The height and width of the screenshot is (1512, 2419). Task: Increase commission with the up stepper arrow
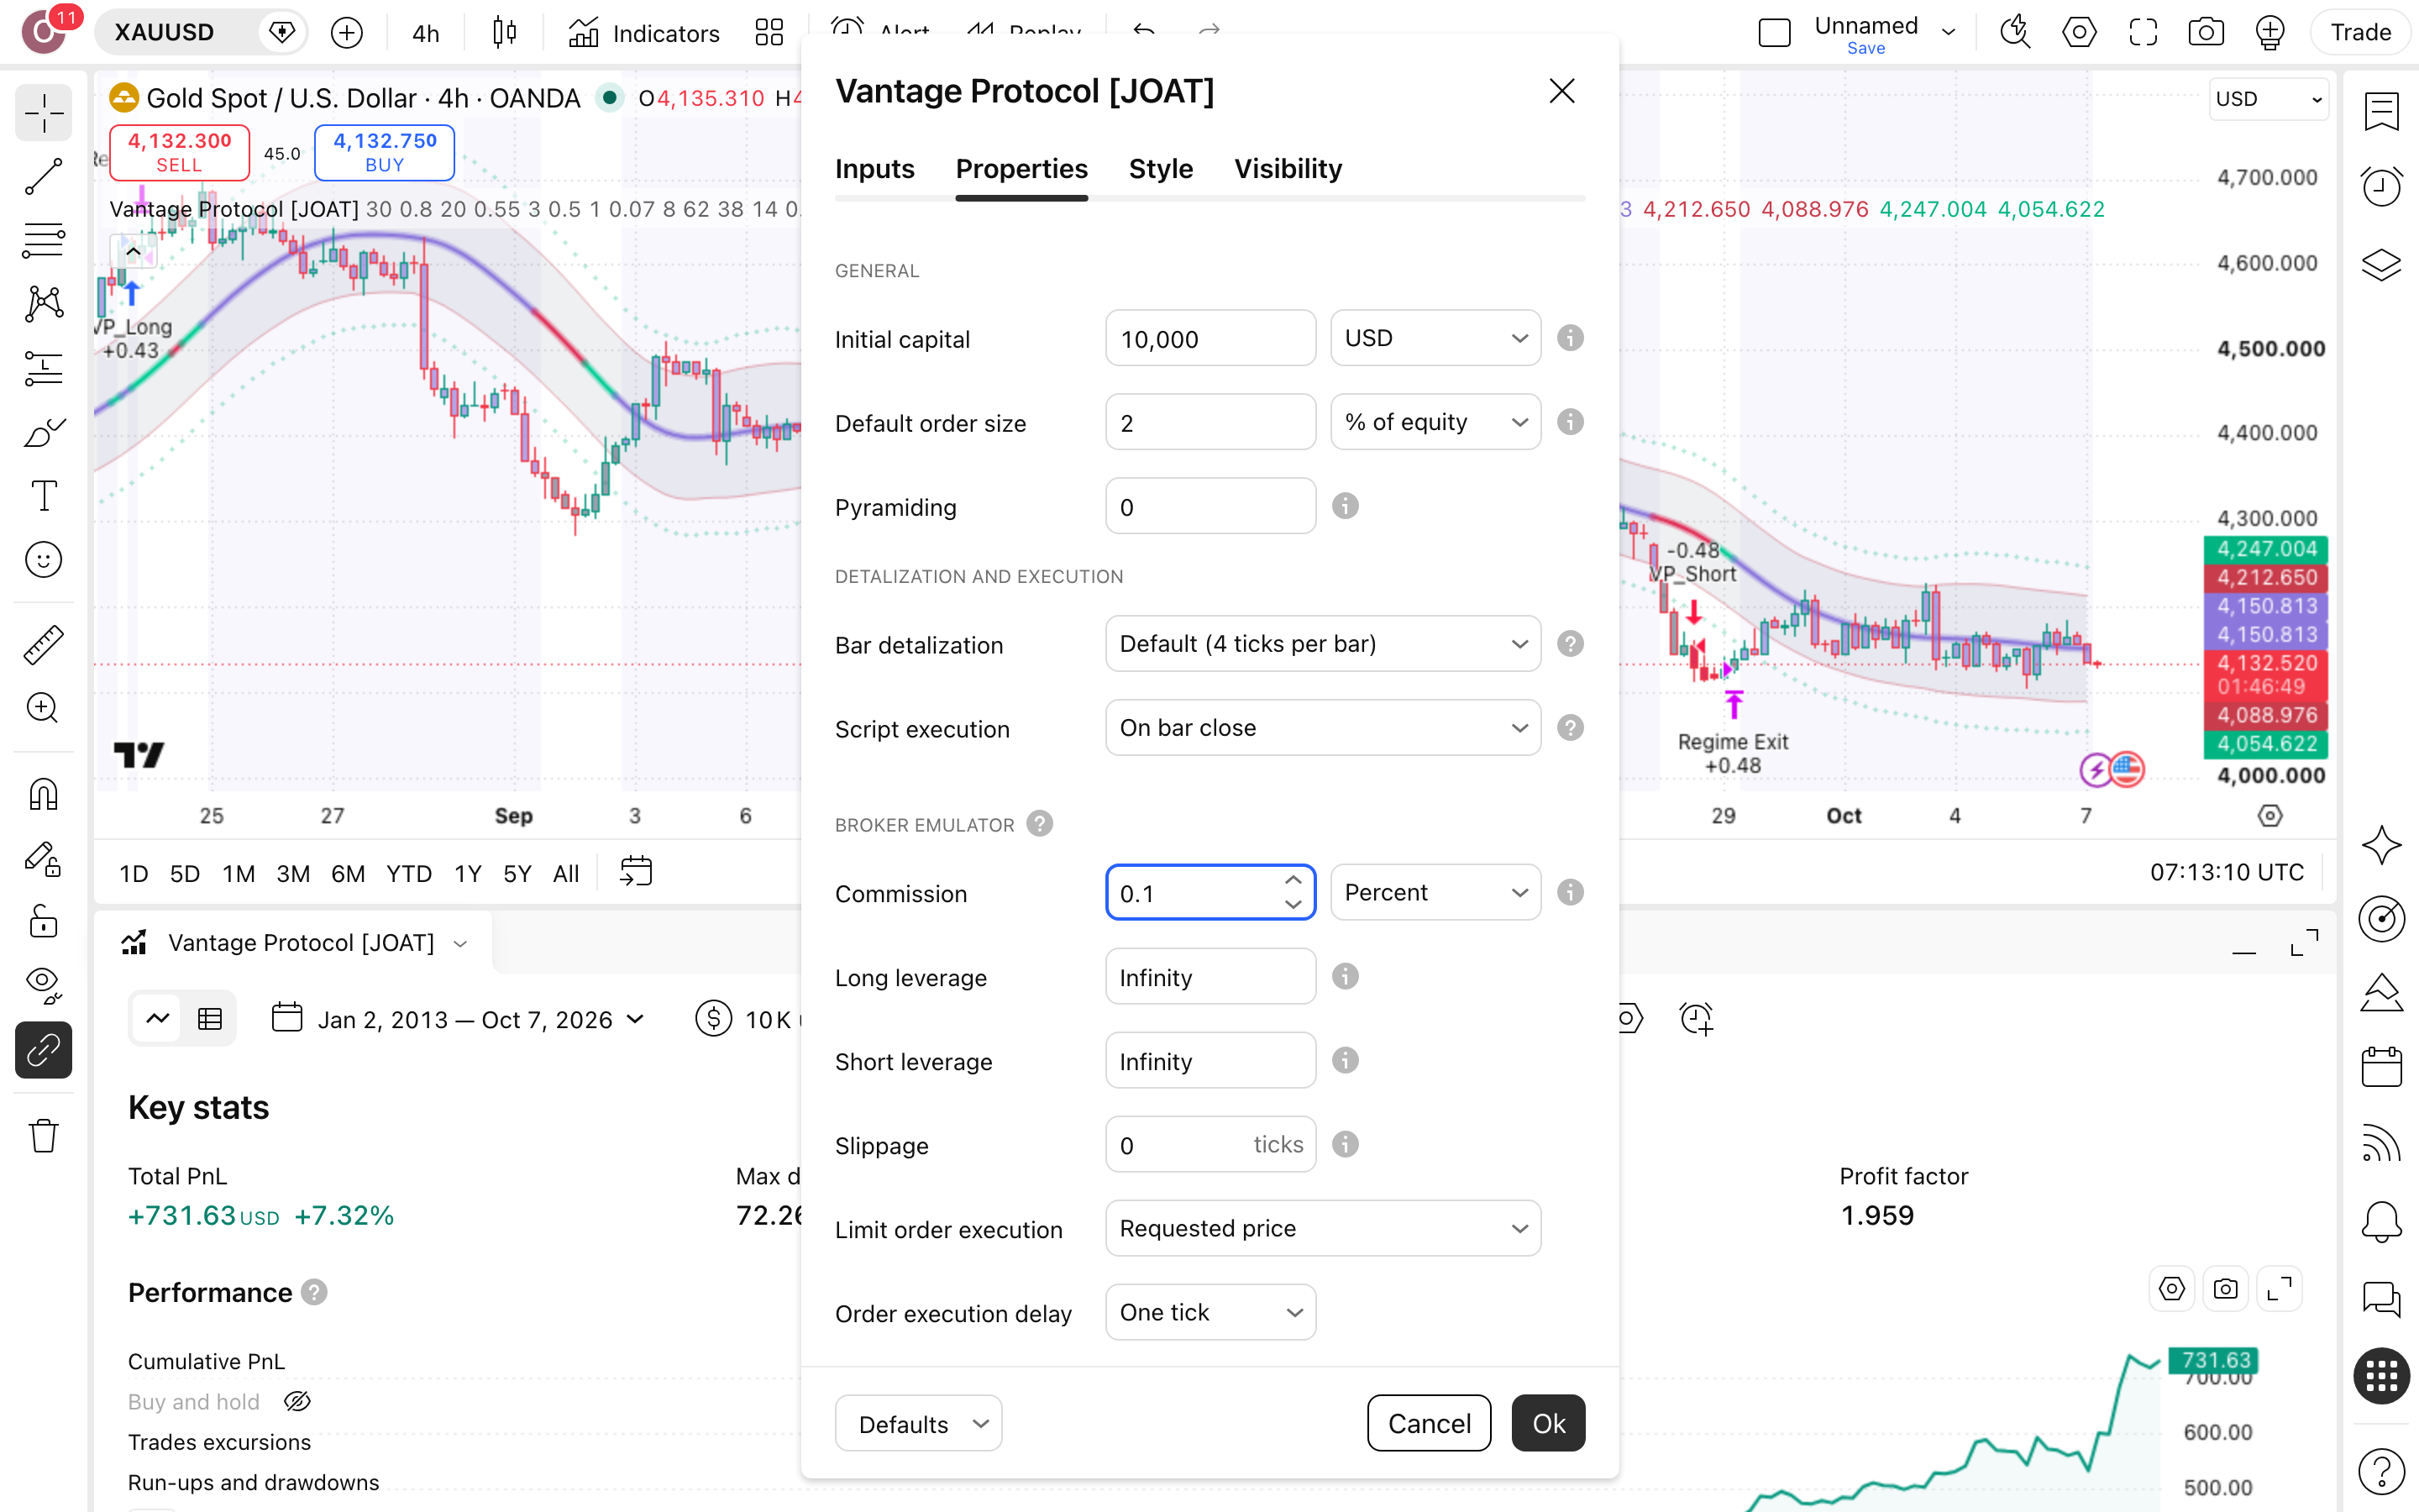(1293, 880)
